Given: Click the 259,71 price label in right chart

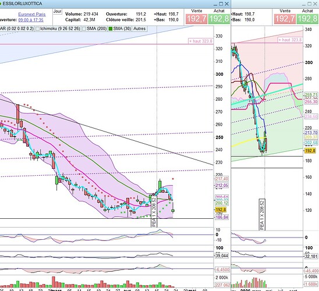Looking at the screenshot, I should point(311,95).
